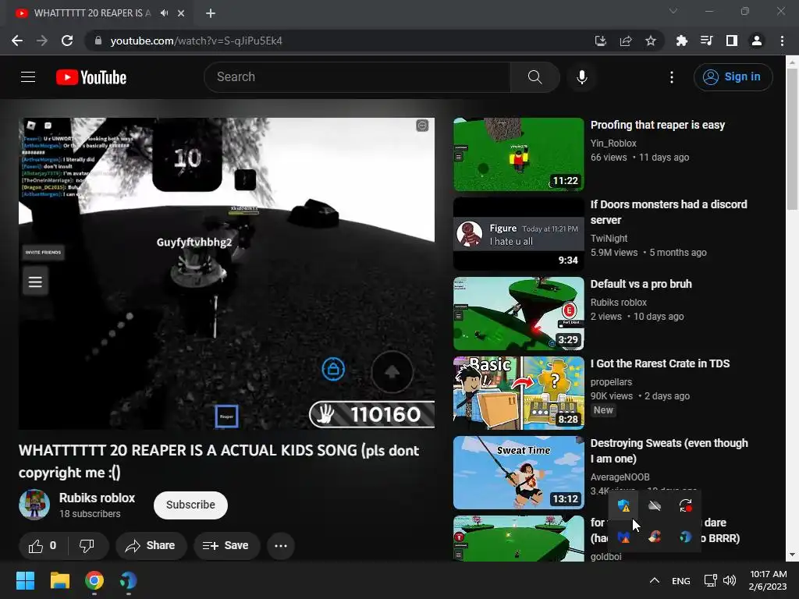Install app icon in address bar
The image size is (799, 599).
point(600,41)
